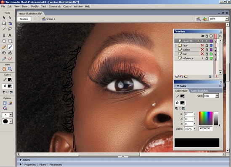Expand the Properties panel
The image size is (231, 167).
click(21, 164)
